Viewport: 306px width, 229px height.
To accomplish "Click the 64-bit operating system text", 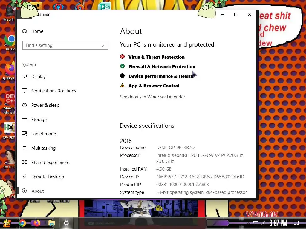I will (201, 192).
